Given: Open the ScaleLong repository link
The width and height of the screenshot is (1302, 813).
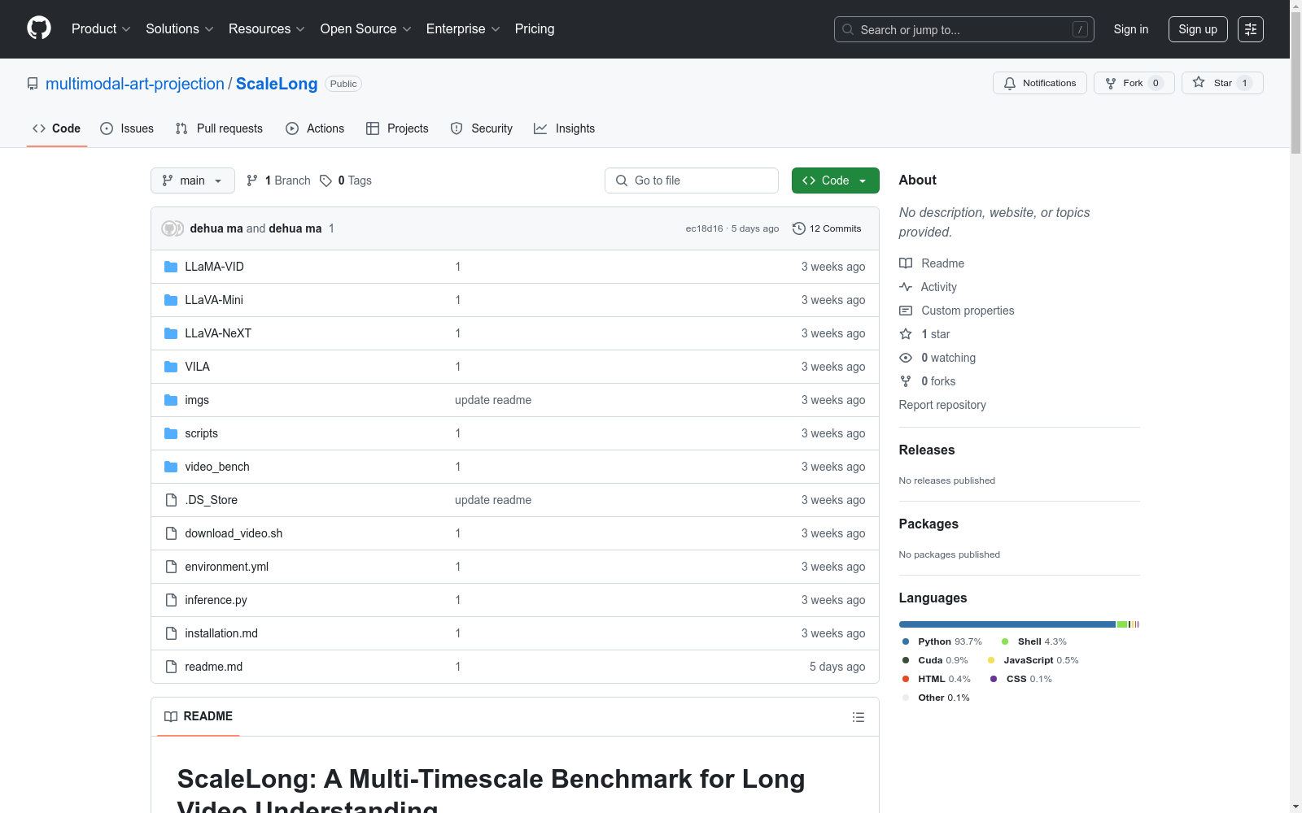Looking at the screenshot, I should point(277,84).
